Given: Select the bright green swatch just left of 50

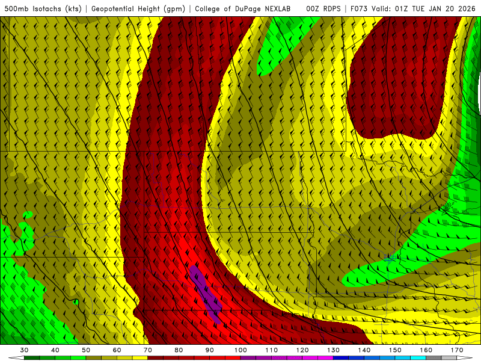Looking at the screenshot, I should click(78, 357).
